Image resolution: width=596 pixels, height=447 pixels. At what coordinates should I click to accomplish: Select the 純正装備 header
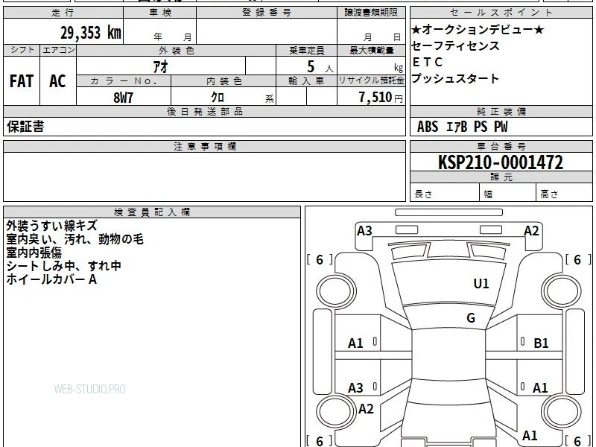[501, 111]
